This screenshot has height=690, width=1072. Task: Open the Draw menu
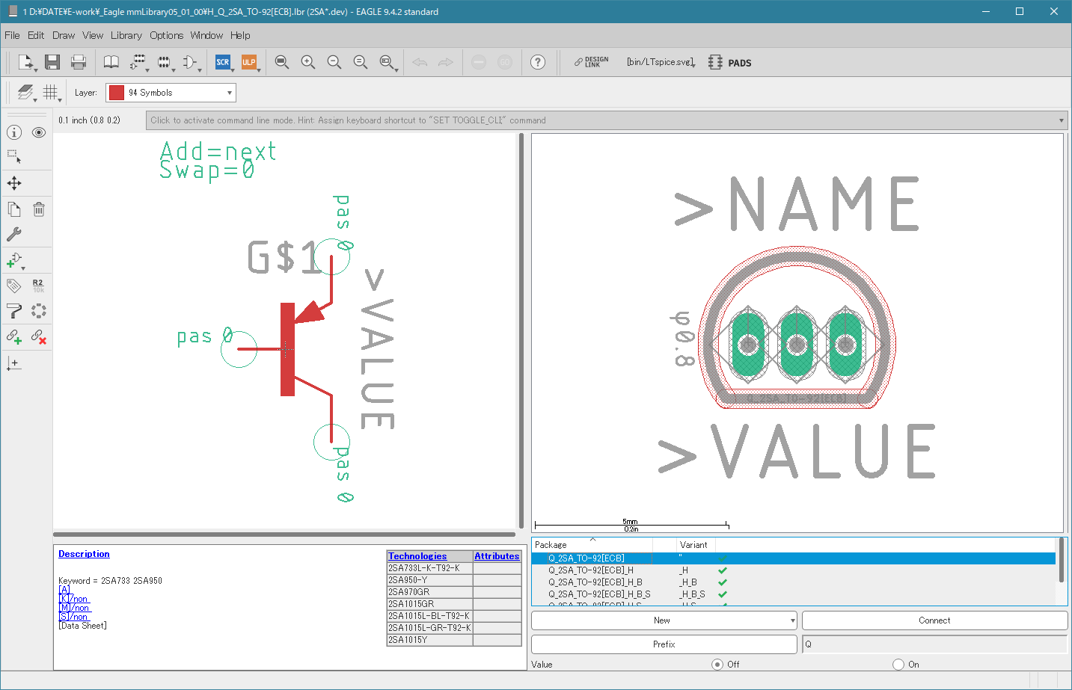(x=63, y=35)
